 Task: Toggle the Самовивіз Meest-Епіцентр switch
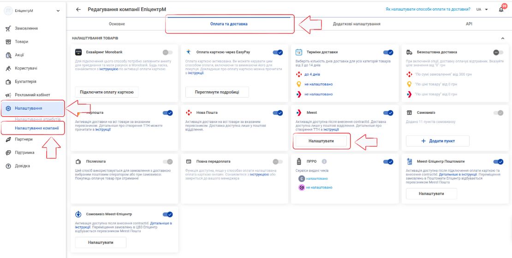pos(167,214)
